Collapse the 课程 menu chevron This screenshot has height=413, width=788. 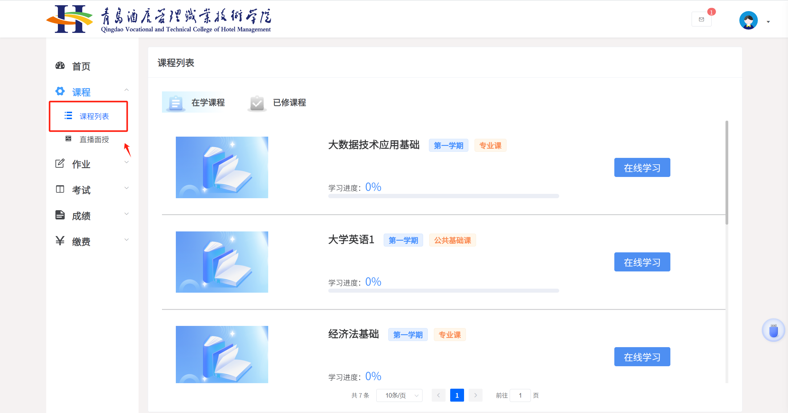coord(126,90)
